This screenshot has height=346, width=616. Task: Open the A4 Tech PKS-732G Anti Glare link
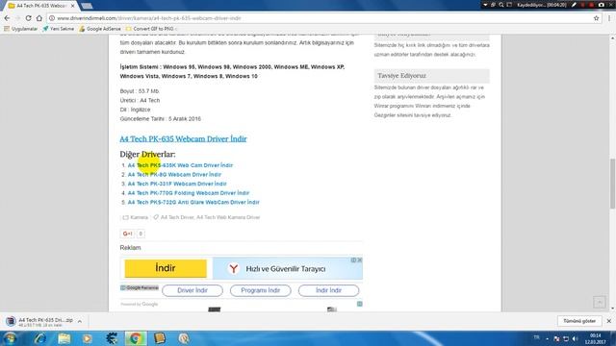(193, 202)
